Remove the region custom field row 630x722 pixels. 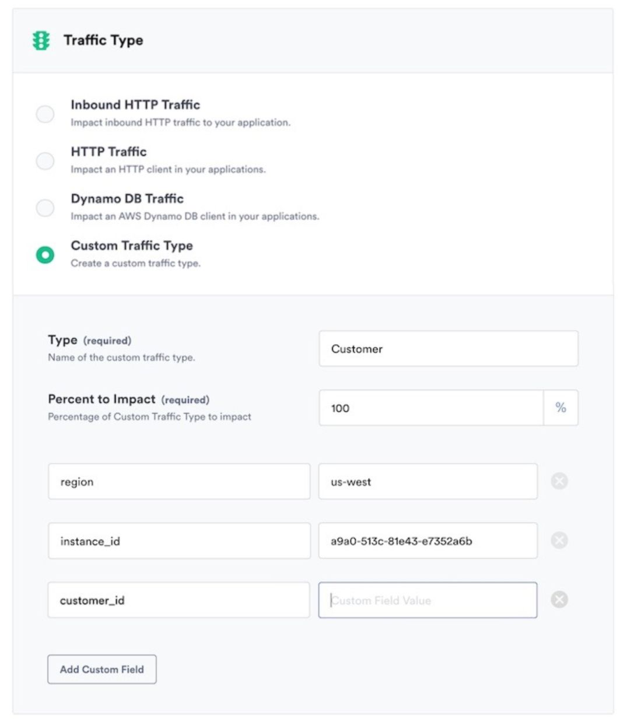pyautogui.click(x=559, y=481)
